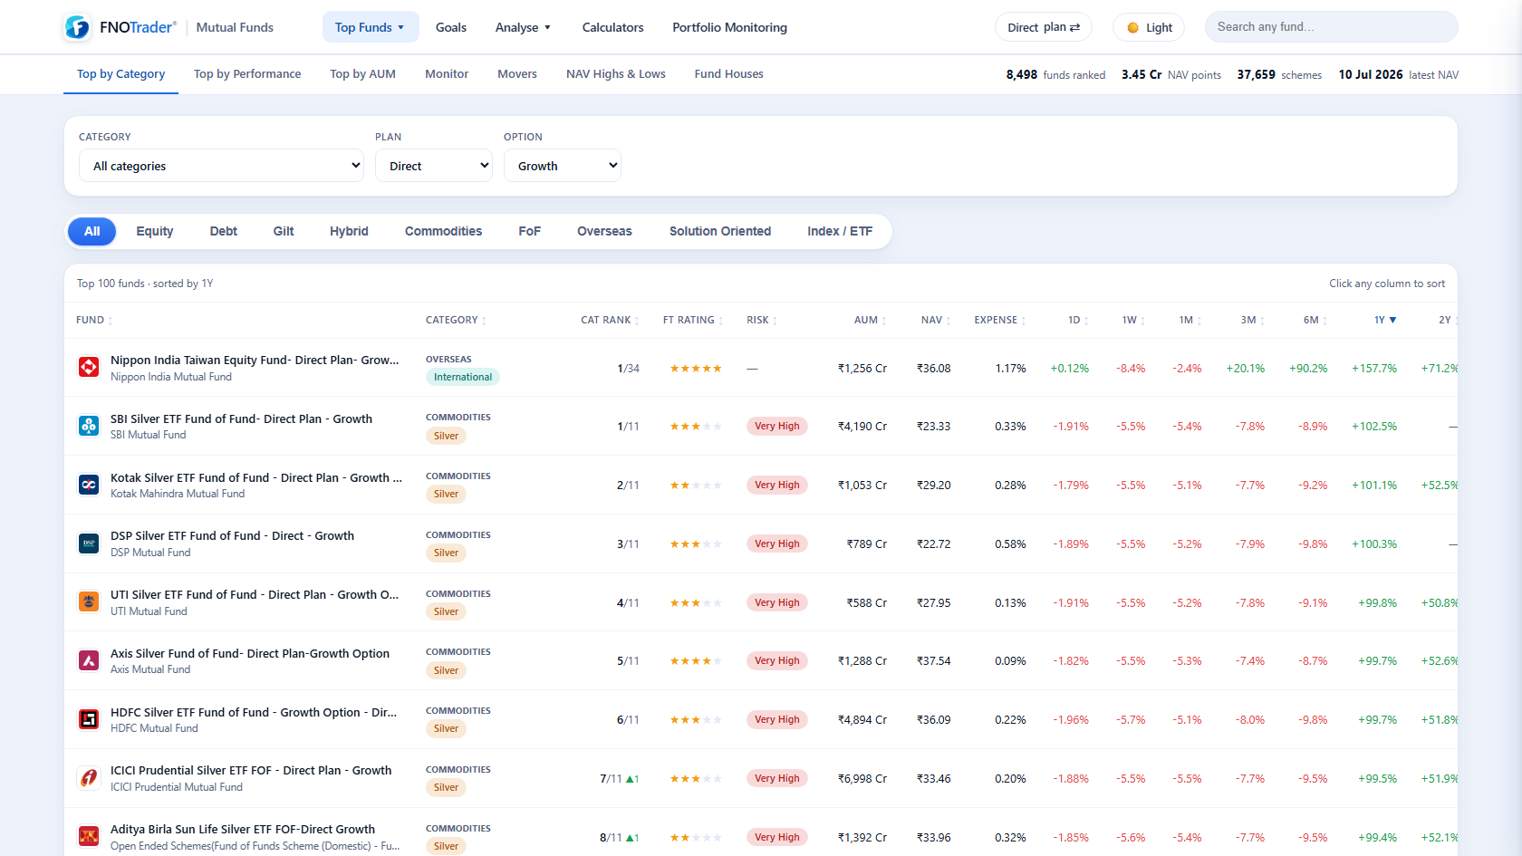Click the Kotak Mahindra fund logo icon
This screenshot has width=1522, height=856.
[89, 485]
